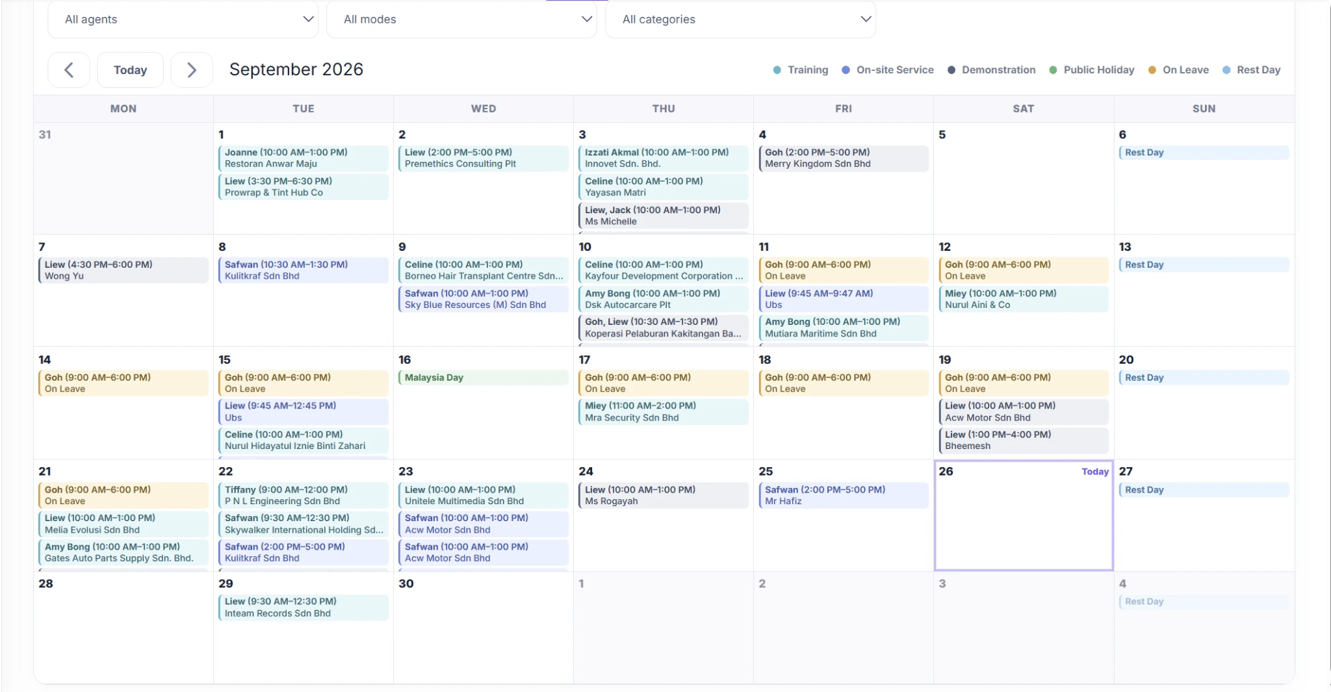Select the Rest Day entry on September 13
This screenshot has width=1331, height=692.
(1204, 265)
